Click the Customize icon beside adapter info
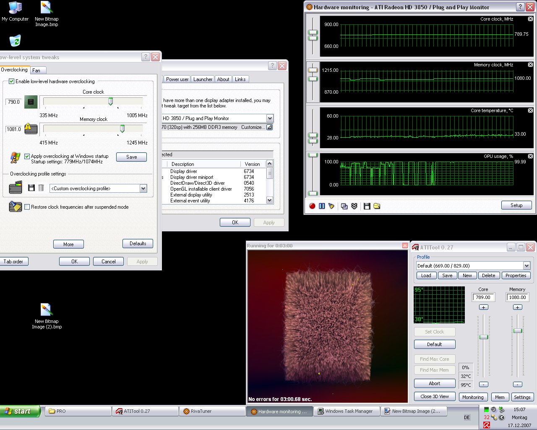 [x=269, y=127]
